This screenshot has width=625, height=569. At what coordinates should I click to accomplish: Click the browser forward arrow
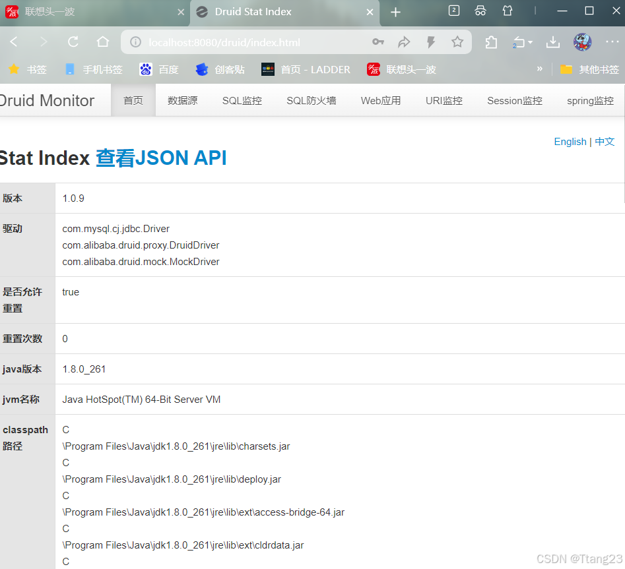tap(44, 42)
